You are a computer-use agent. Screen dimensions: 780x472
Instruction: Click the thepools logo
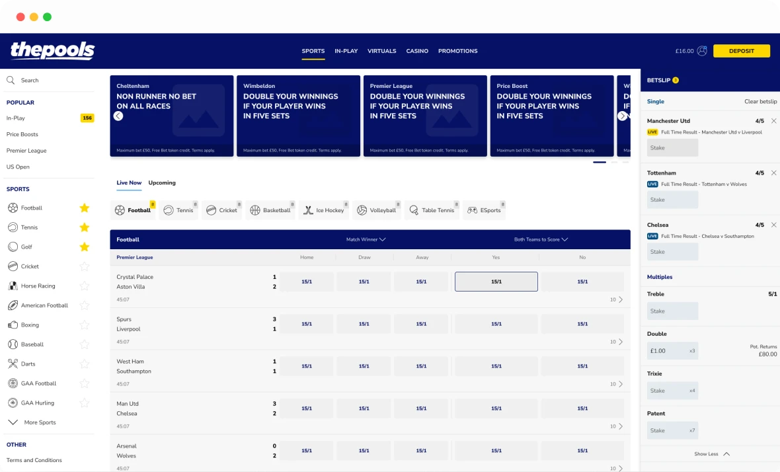[x=53, y=51]
